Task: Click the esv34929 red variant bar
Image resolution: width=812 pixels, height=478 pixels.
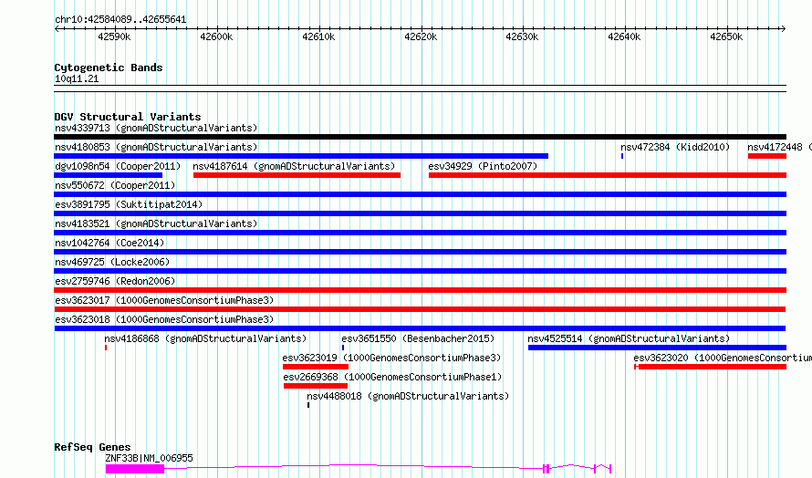Action: pyautogui.click(x=608, y=175)
